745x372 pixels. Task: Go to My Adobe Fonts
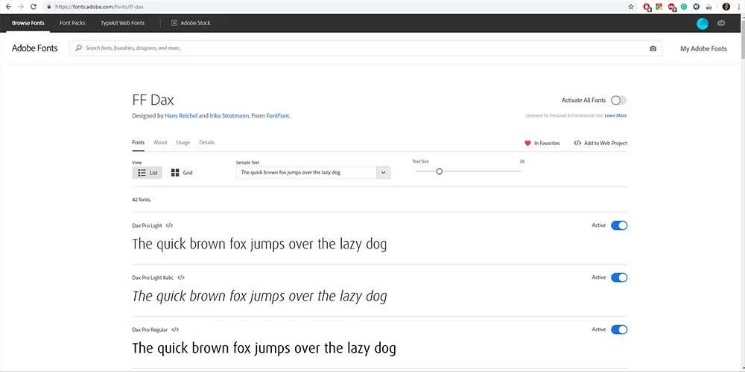click(x=703, y=48)
